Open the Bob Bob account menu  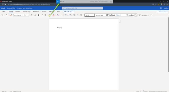click(166, 8)
